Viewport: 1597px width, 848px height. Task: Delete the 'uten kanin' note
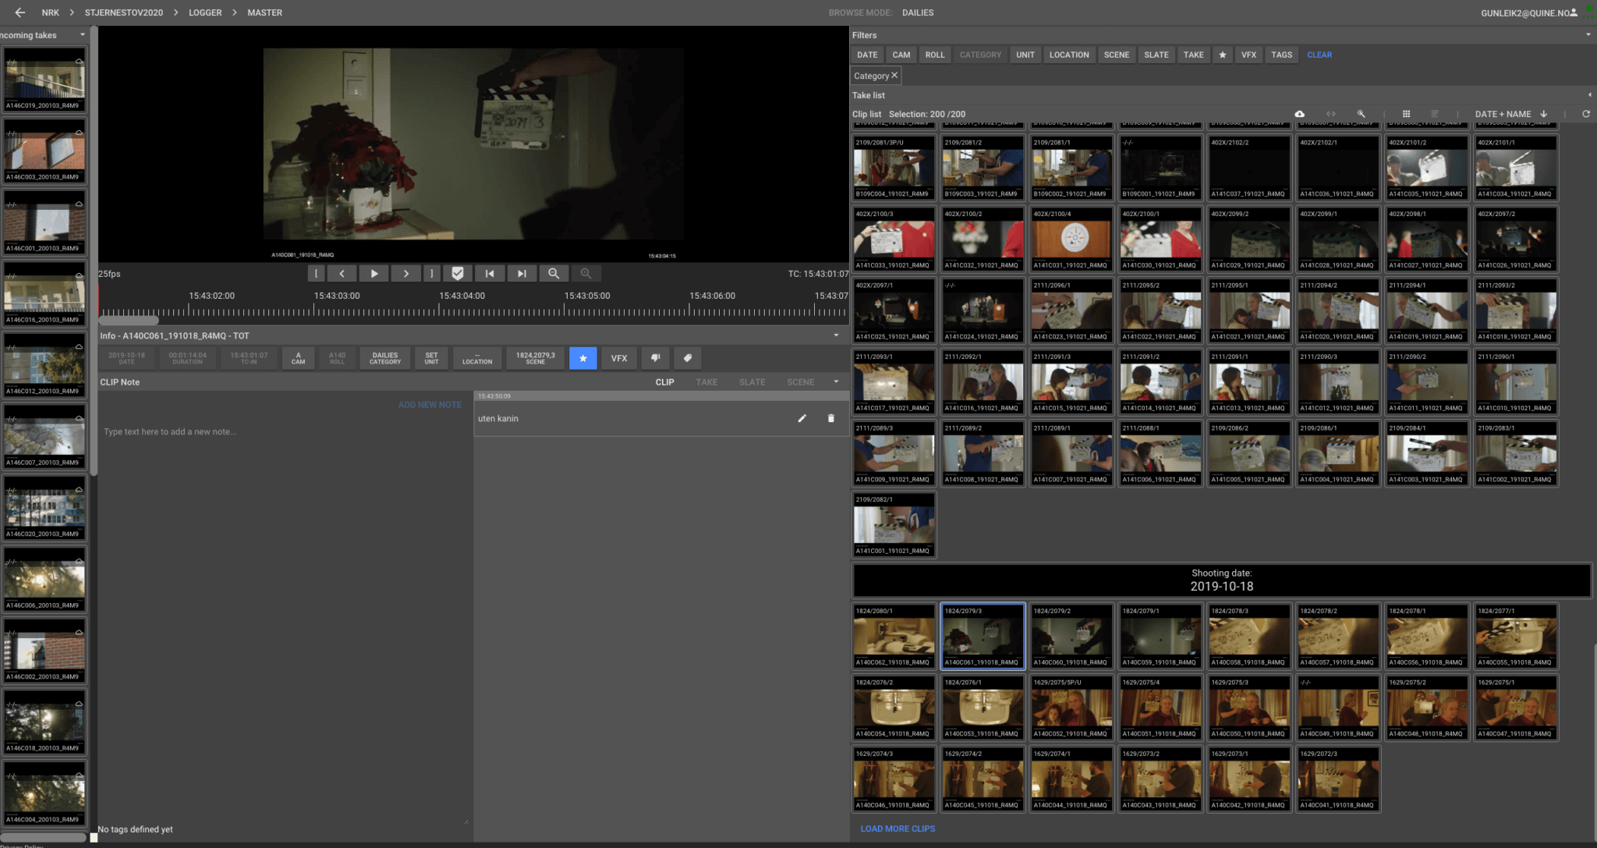830,419
